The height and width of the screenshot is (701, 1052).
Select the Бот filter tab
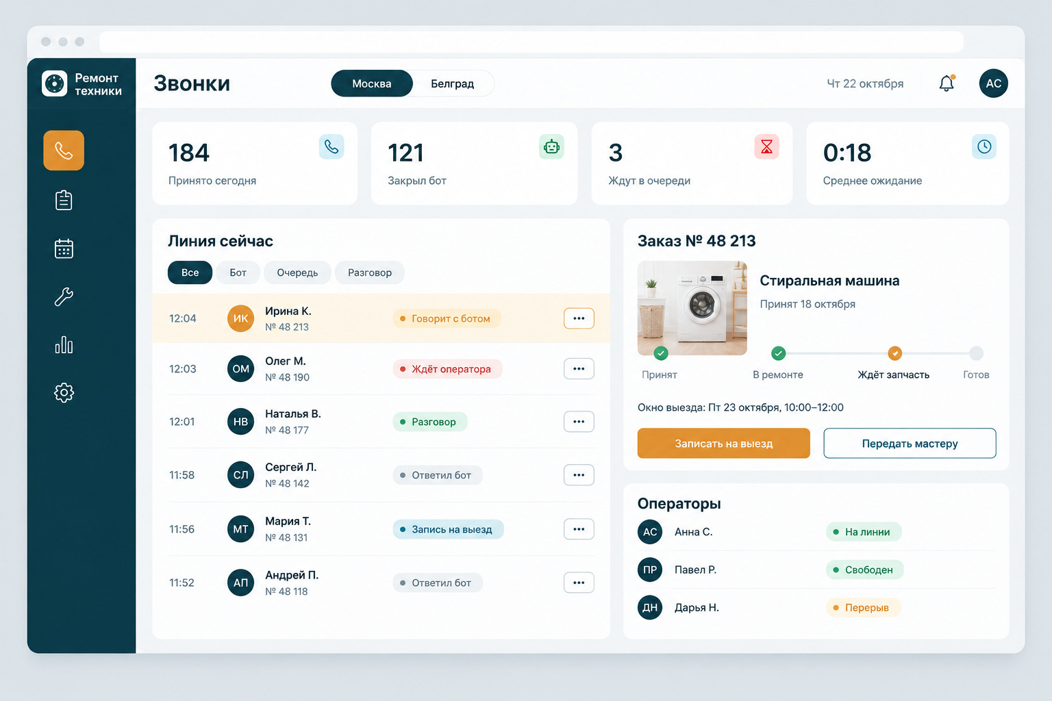tap(238, 272)
